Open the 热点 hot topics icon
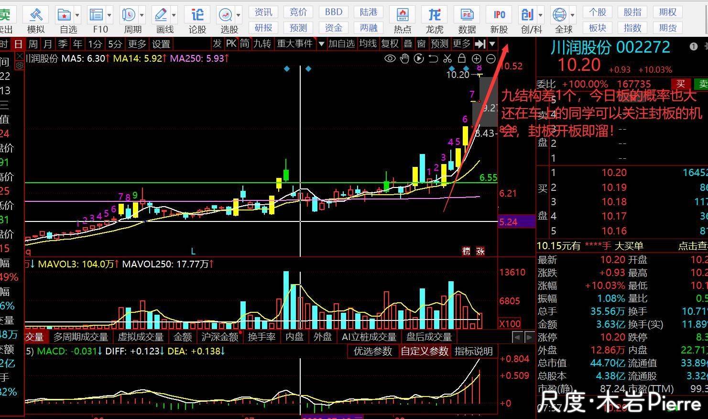The image size is (708, 419). click(402, 20)
